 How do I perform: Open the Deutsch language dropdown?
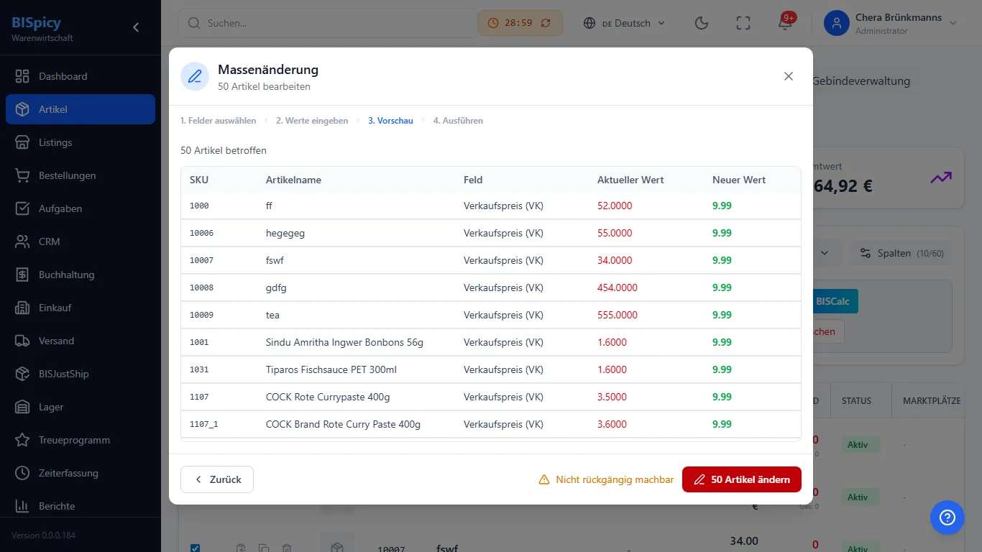click(x=624, y=23)
